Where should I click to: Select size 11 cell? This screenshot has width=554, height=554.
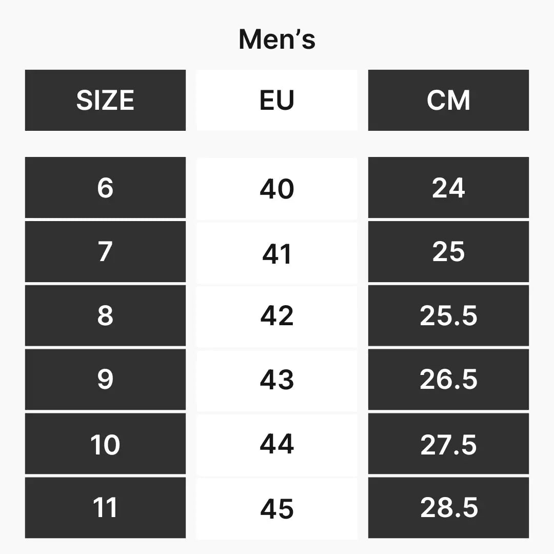point(105,508)
